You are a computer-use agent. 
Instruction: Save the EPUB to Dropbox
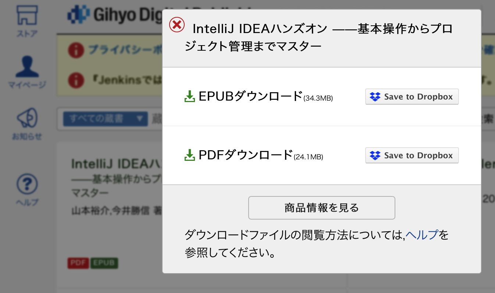tap(412, 97)
